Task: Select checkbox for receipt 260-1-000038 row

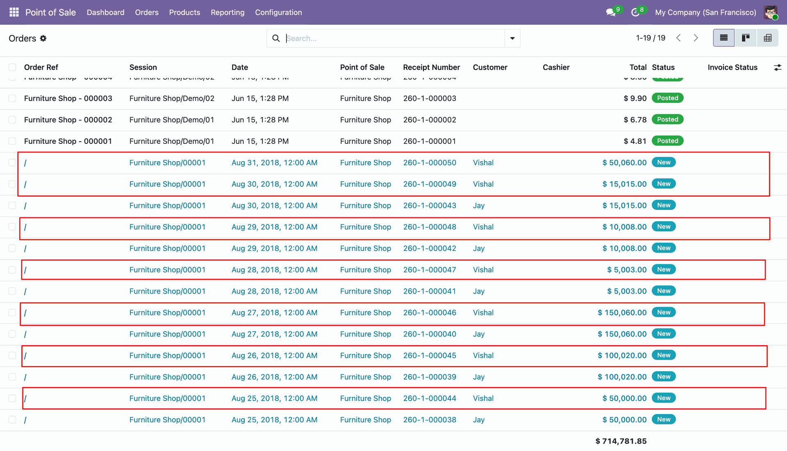Action: pos(12,420)
